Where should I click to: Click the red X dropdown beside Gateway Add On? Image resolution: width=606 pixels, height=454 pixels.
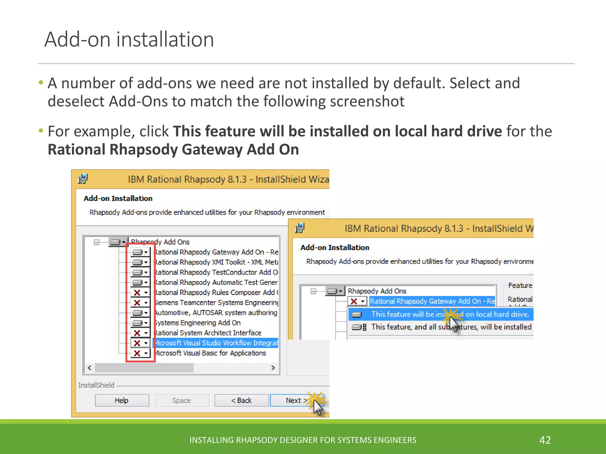click(357, 301)
